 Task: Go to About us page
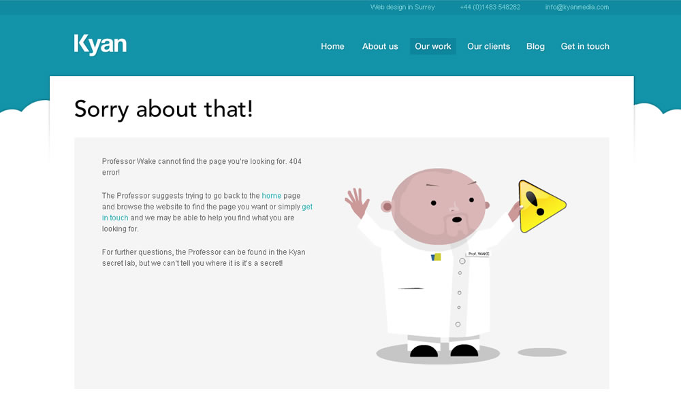tap(380, 46)
